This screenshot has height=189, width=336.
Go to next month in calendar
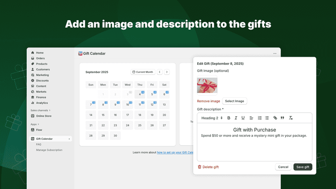point(167,72)
